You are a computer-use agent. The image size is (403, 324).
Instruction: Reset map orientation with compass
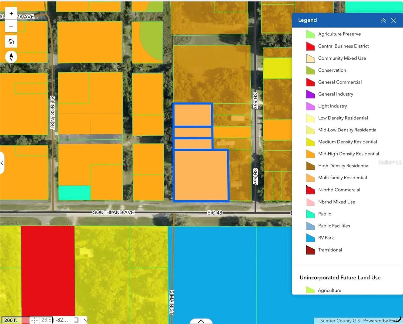(11, 57)
